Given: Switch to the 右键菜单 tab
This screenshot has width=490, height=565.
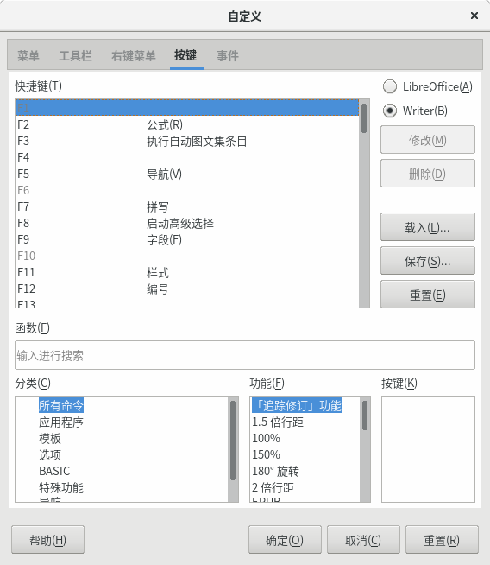Looking at the screenshot, I should tap(134, 56).
